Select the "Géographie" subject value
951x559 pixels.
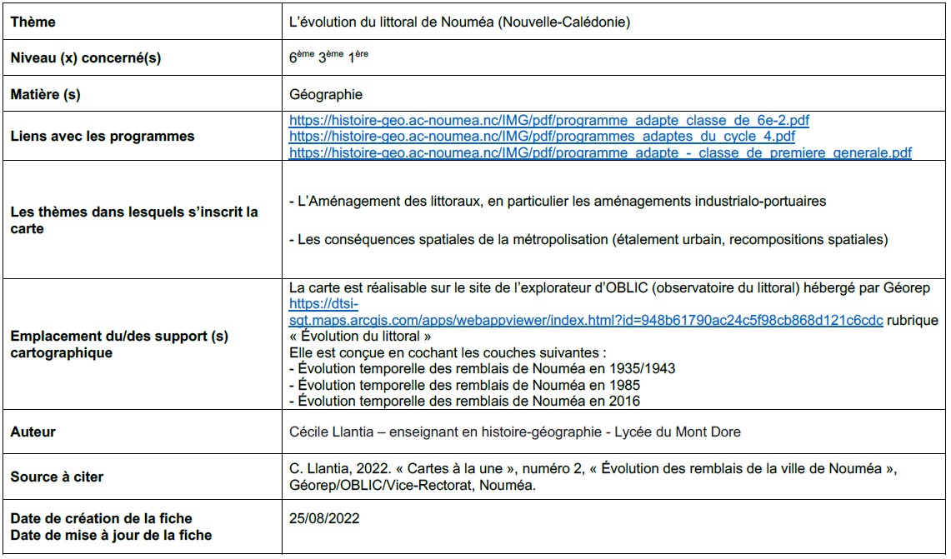pos(326,95)
